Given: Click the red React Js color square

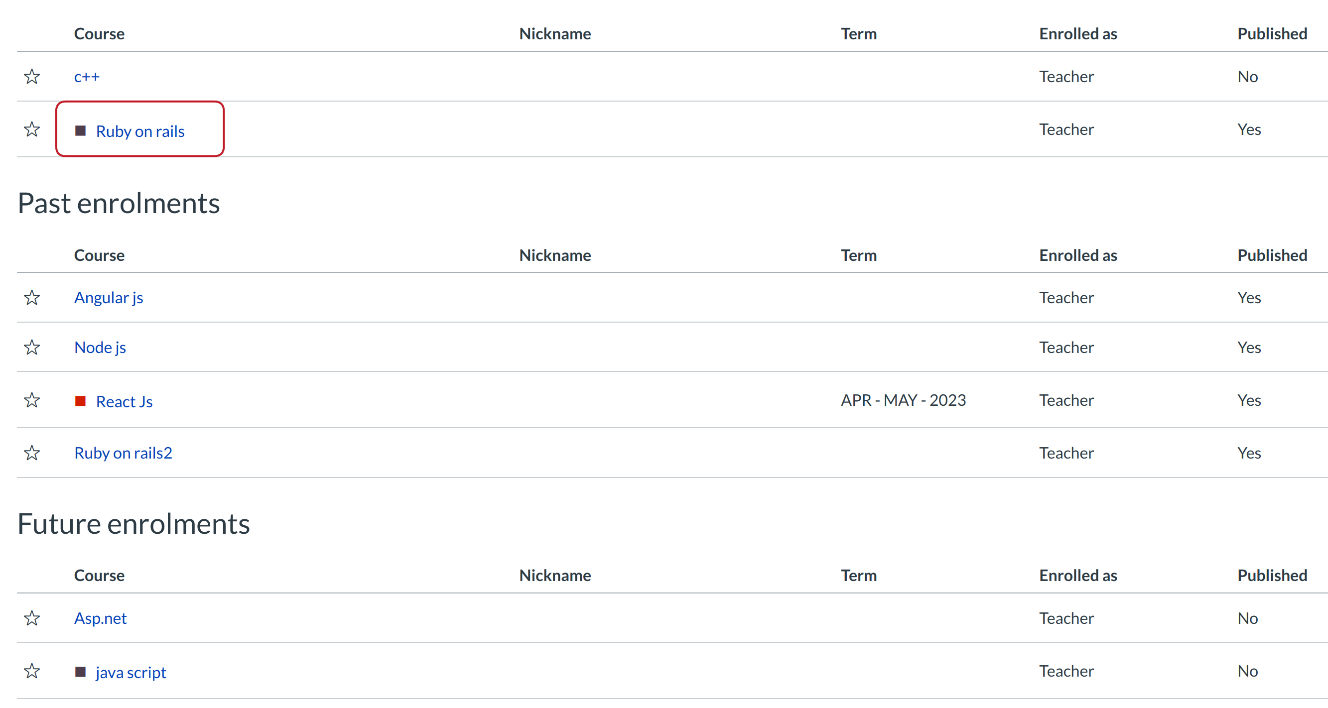Looking at the screenshot, I should [x=80, y=401].
